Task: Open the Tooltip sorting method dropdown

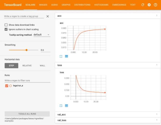Action: pyautogui.click(x=42, y=35)
